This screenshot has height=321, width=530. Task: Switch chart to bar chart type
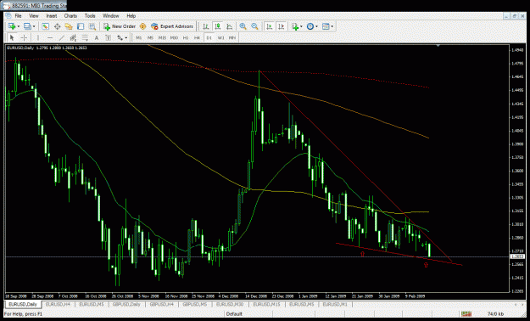[206, 26]
